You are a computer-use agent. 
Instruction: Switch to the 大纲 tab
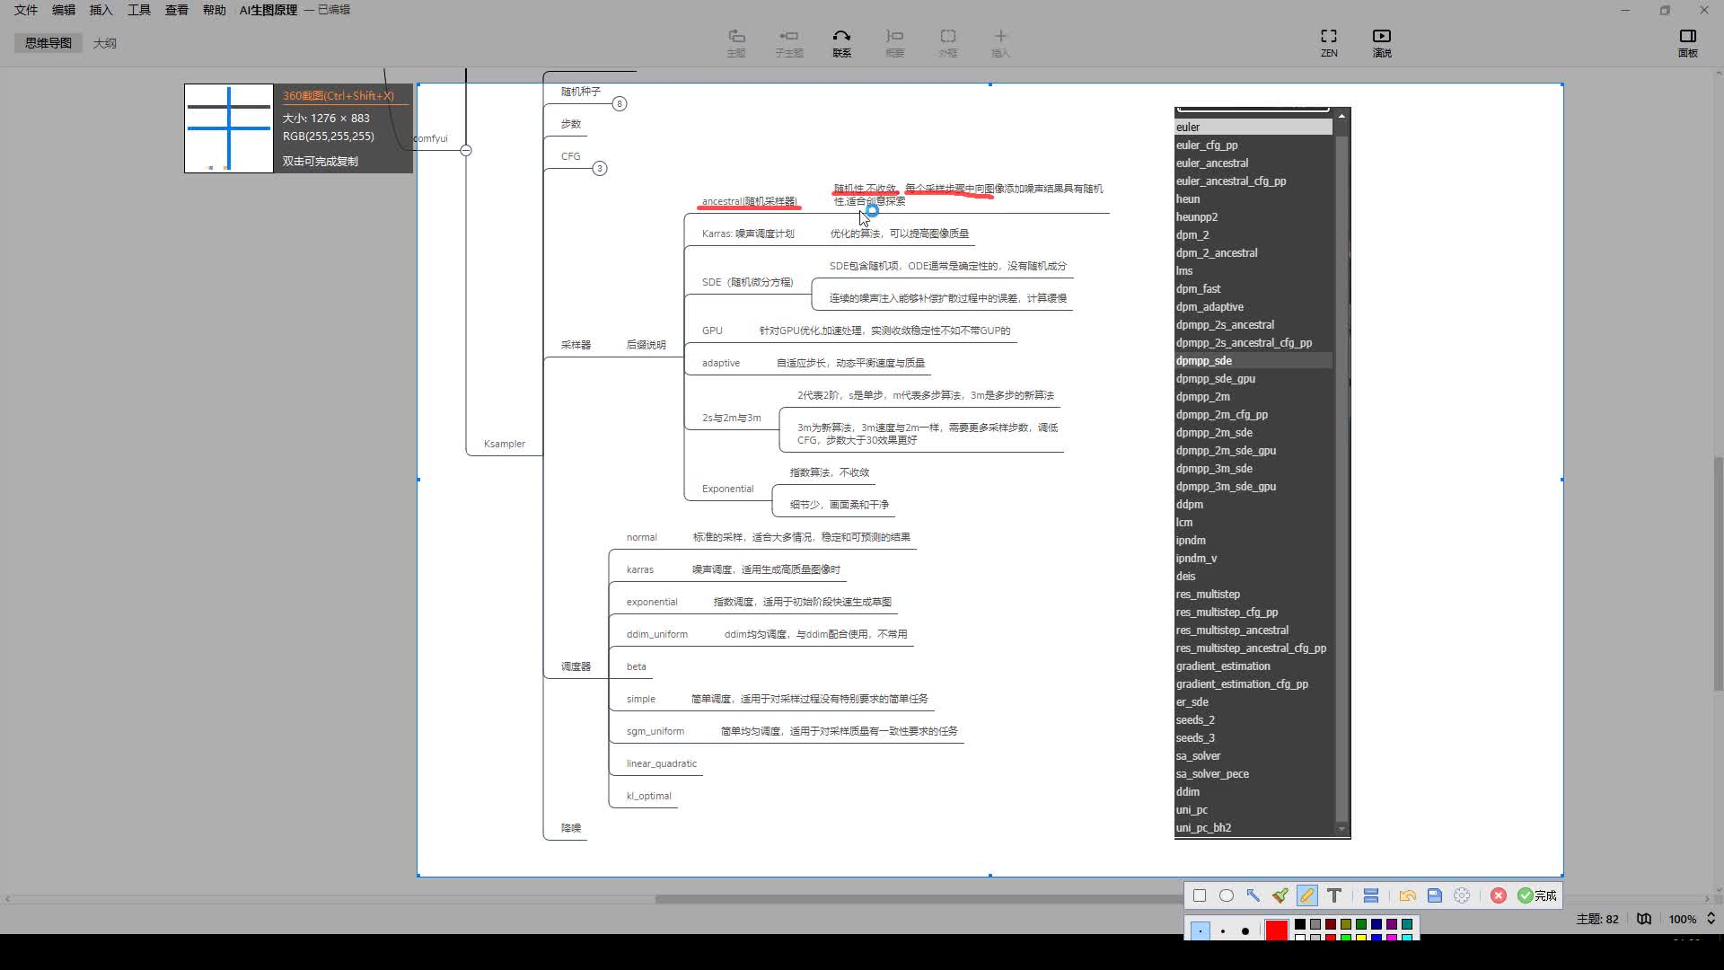[105, 43]
